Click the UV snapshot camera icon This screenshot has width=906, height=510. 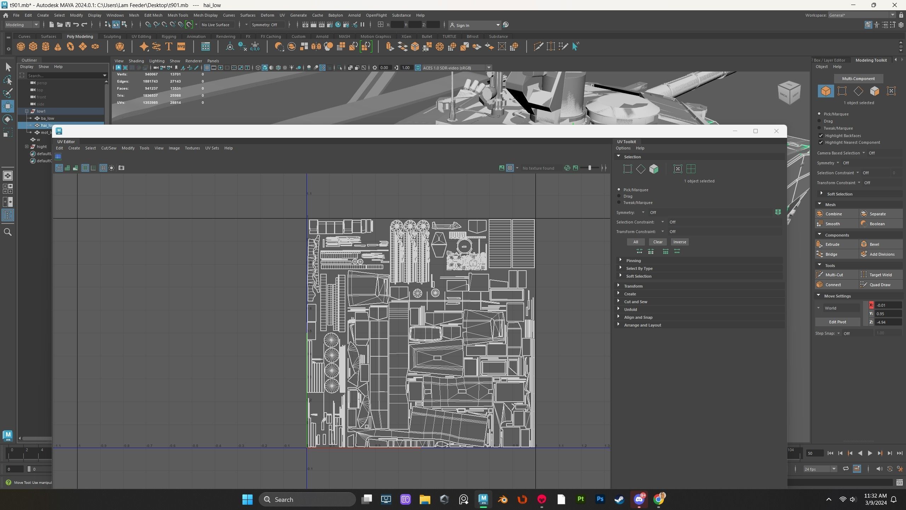pyautogui.click(x=121, y=168)
